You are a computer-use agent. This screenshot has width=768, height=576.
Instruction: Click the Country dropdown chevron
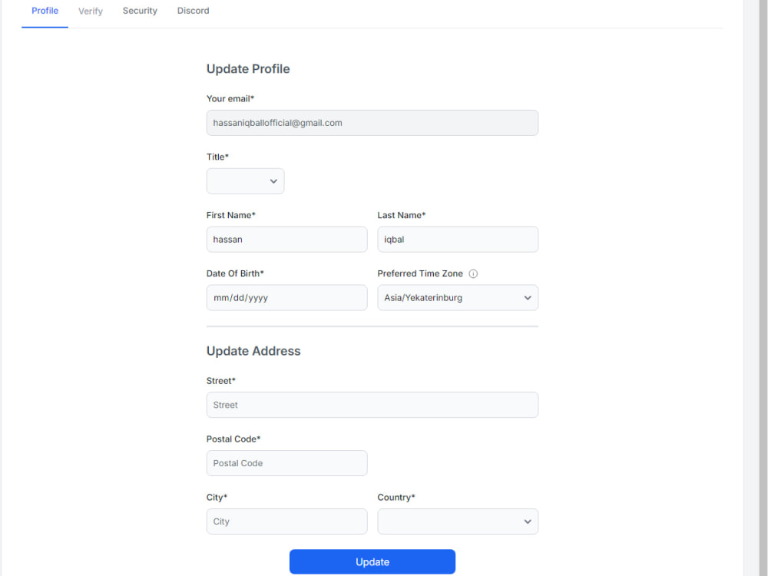(528, 521)
